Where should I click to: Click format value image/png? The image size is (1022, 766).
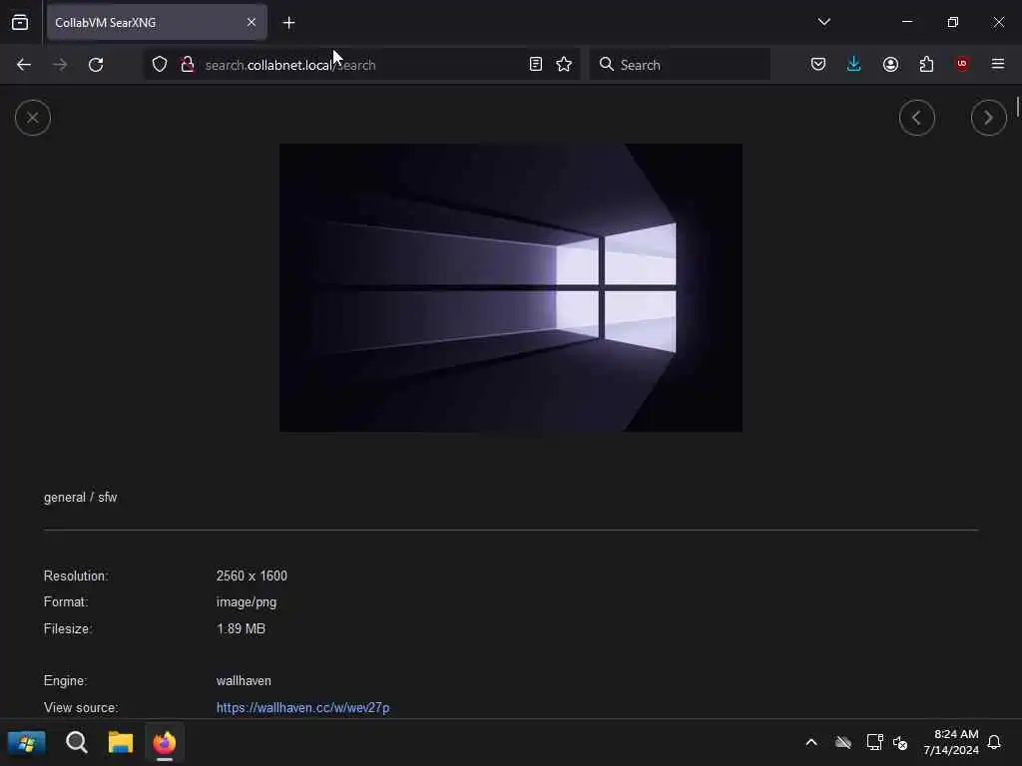point(247,601)
